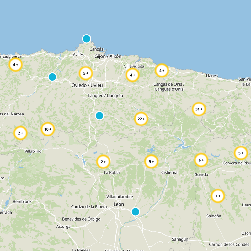Expand the 4+ cluster near Luarca

tap(15, 65)
